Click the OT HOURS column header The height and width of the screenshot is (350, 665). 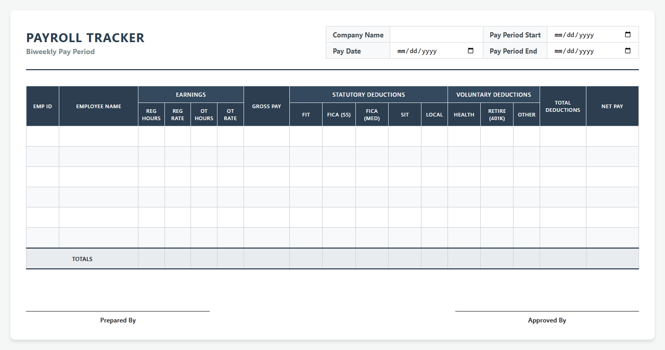[x=204, y=114]
